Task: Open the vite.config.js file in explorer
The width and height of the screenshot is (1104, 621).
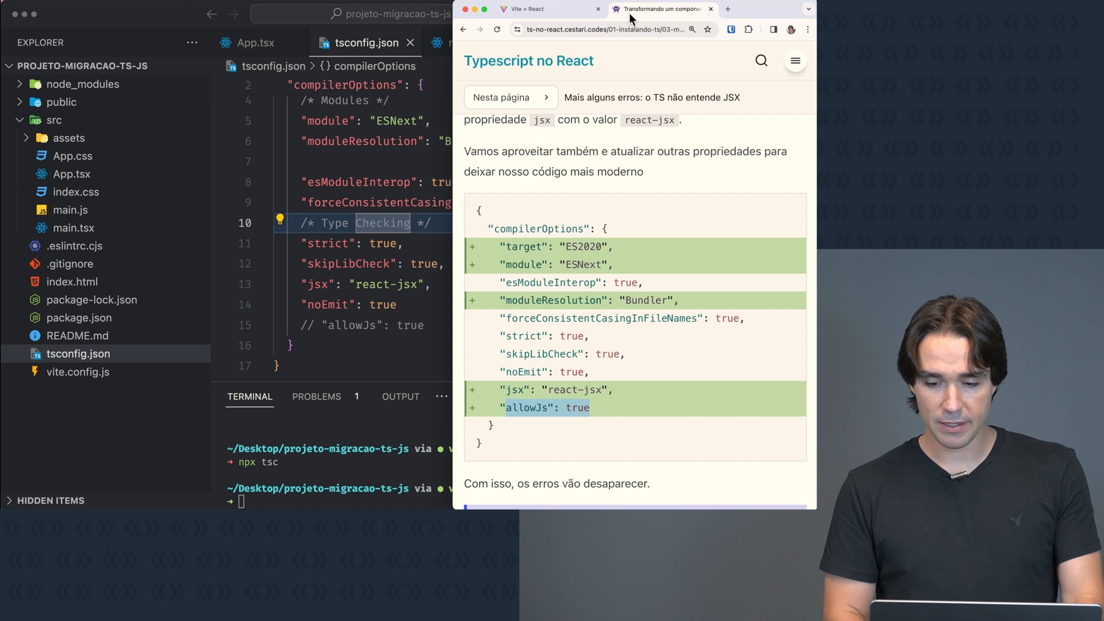Action: click(x=78, y=372)
